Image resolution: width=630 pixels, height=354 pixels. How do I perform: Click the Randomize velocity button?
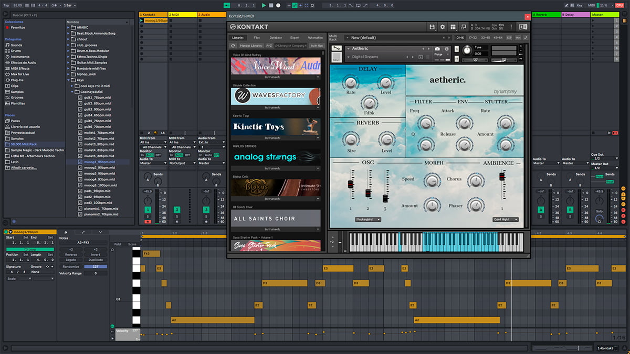click(x=71, y=266)
